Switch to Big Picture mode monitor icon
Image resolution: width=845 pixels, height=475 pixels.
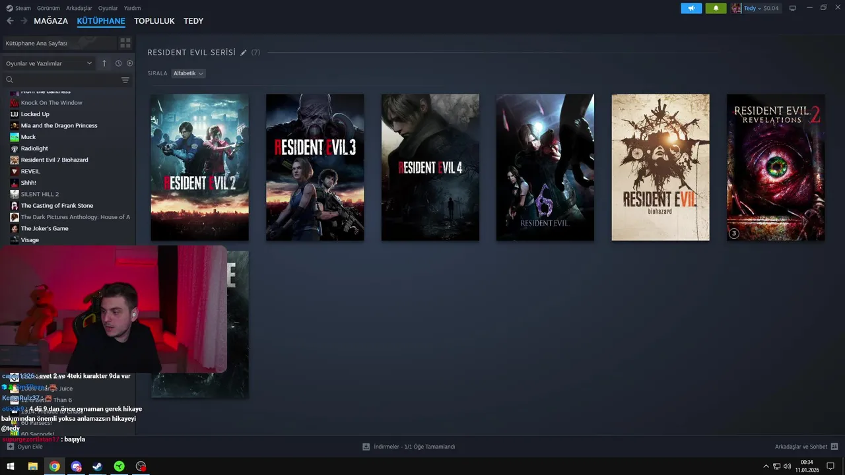[793, 8]
